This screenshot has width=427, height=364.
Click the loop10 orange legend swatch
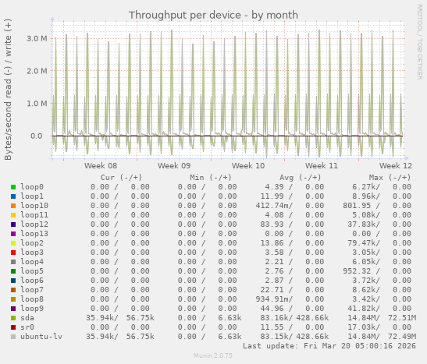13,206
